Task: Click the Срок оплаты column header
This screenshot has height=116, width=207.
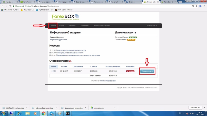Action: coord(78,66)
